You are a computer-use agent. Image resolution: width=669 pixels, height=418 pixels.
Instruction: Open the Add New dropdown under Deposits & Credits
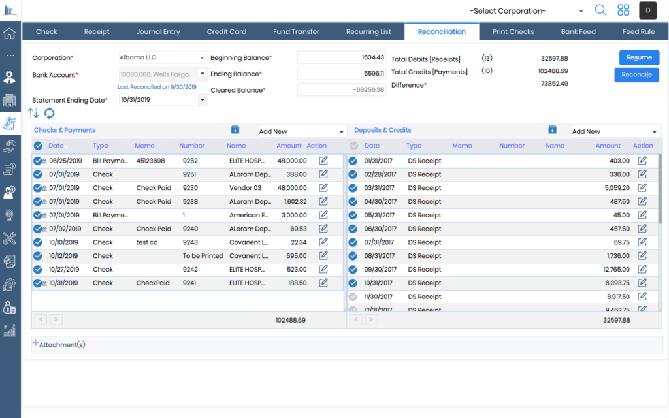pyautogui.click(x=615, y=130)
